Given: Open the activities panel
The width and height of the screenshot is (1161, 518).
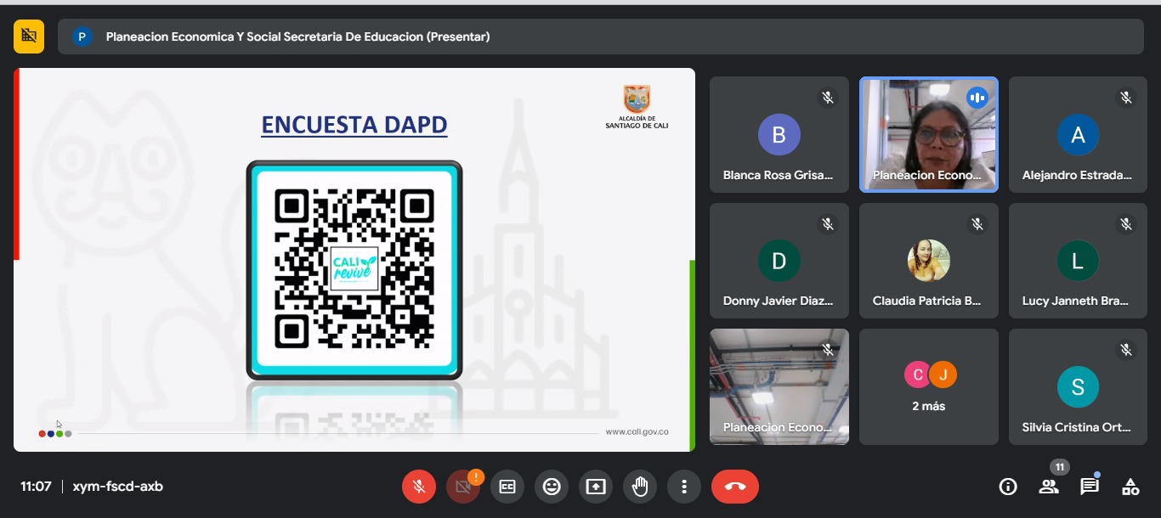Looking at the screenshot, I should [x=1130, y=487].
